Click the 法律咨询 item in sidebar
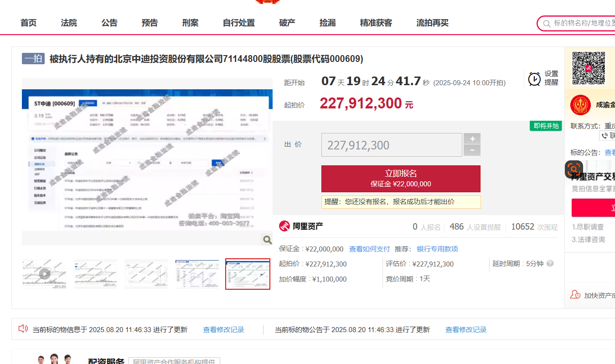 589,239
